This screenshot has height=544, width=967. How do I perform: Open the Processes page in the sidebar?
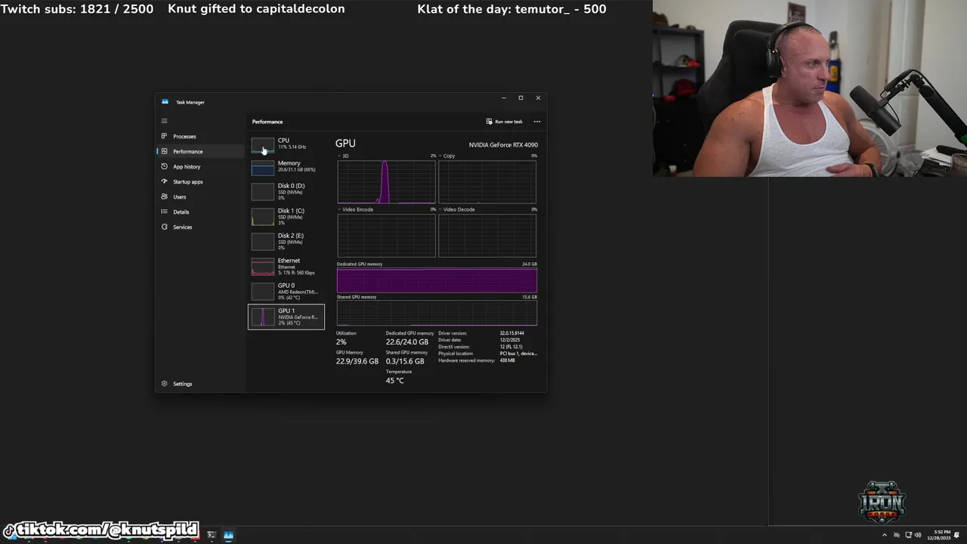click(200, 136)
